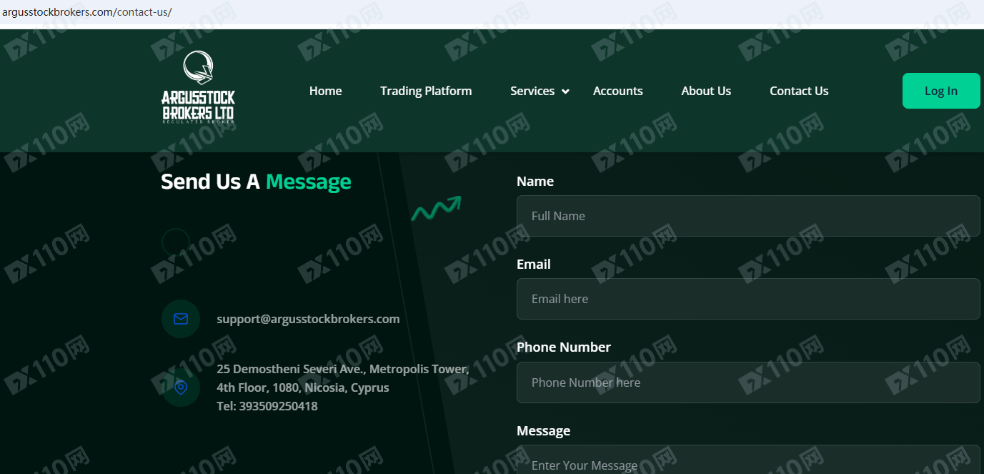Screen dimensions: 984x474
Task: Select Contact Us in the navigation bar
Action: coord(799,91)
